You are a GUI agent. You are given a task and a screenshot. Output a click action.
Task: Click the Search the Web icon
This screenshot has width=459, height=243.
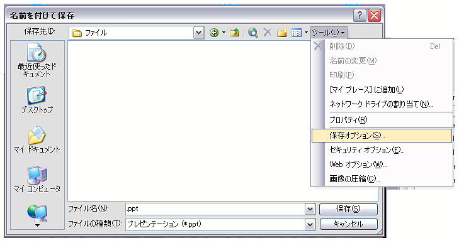[252, 33]
